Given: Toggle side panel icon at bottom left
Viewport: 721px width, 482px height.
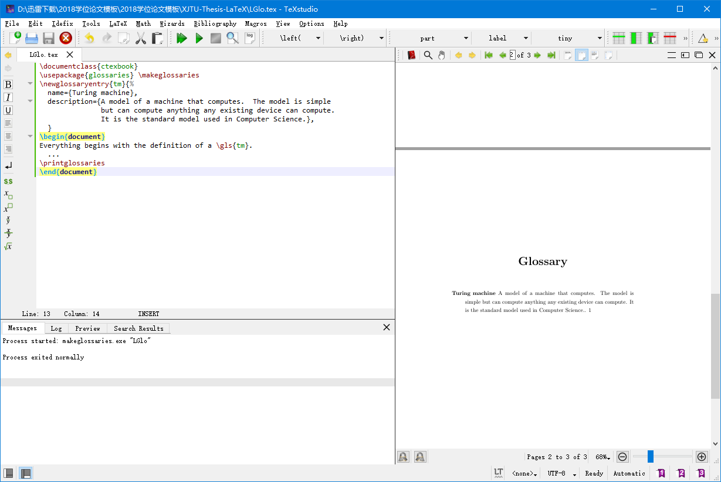Looking at the screenshot, I should pos(9,473).
